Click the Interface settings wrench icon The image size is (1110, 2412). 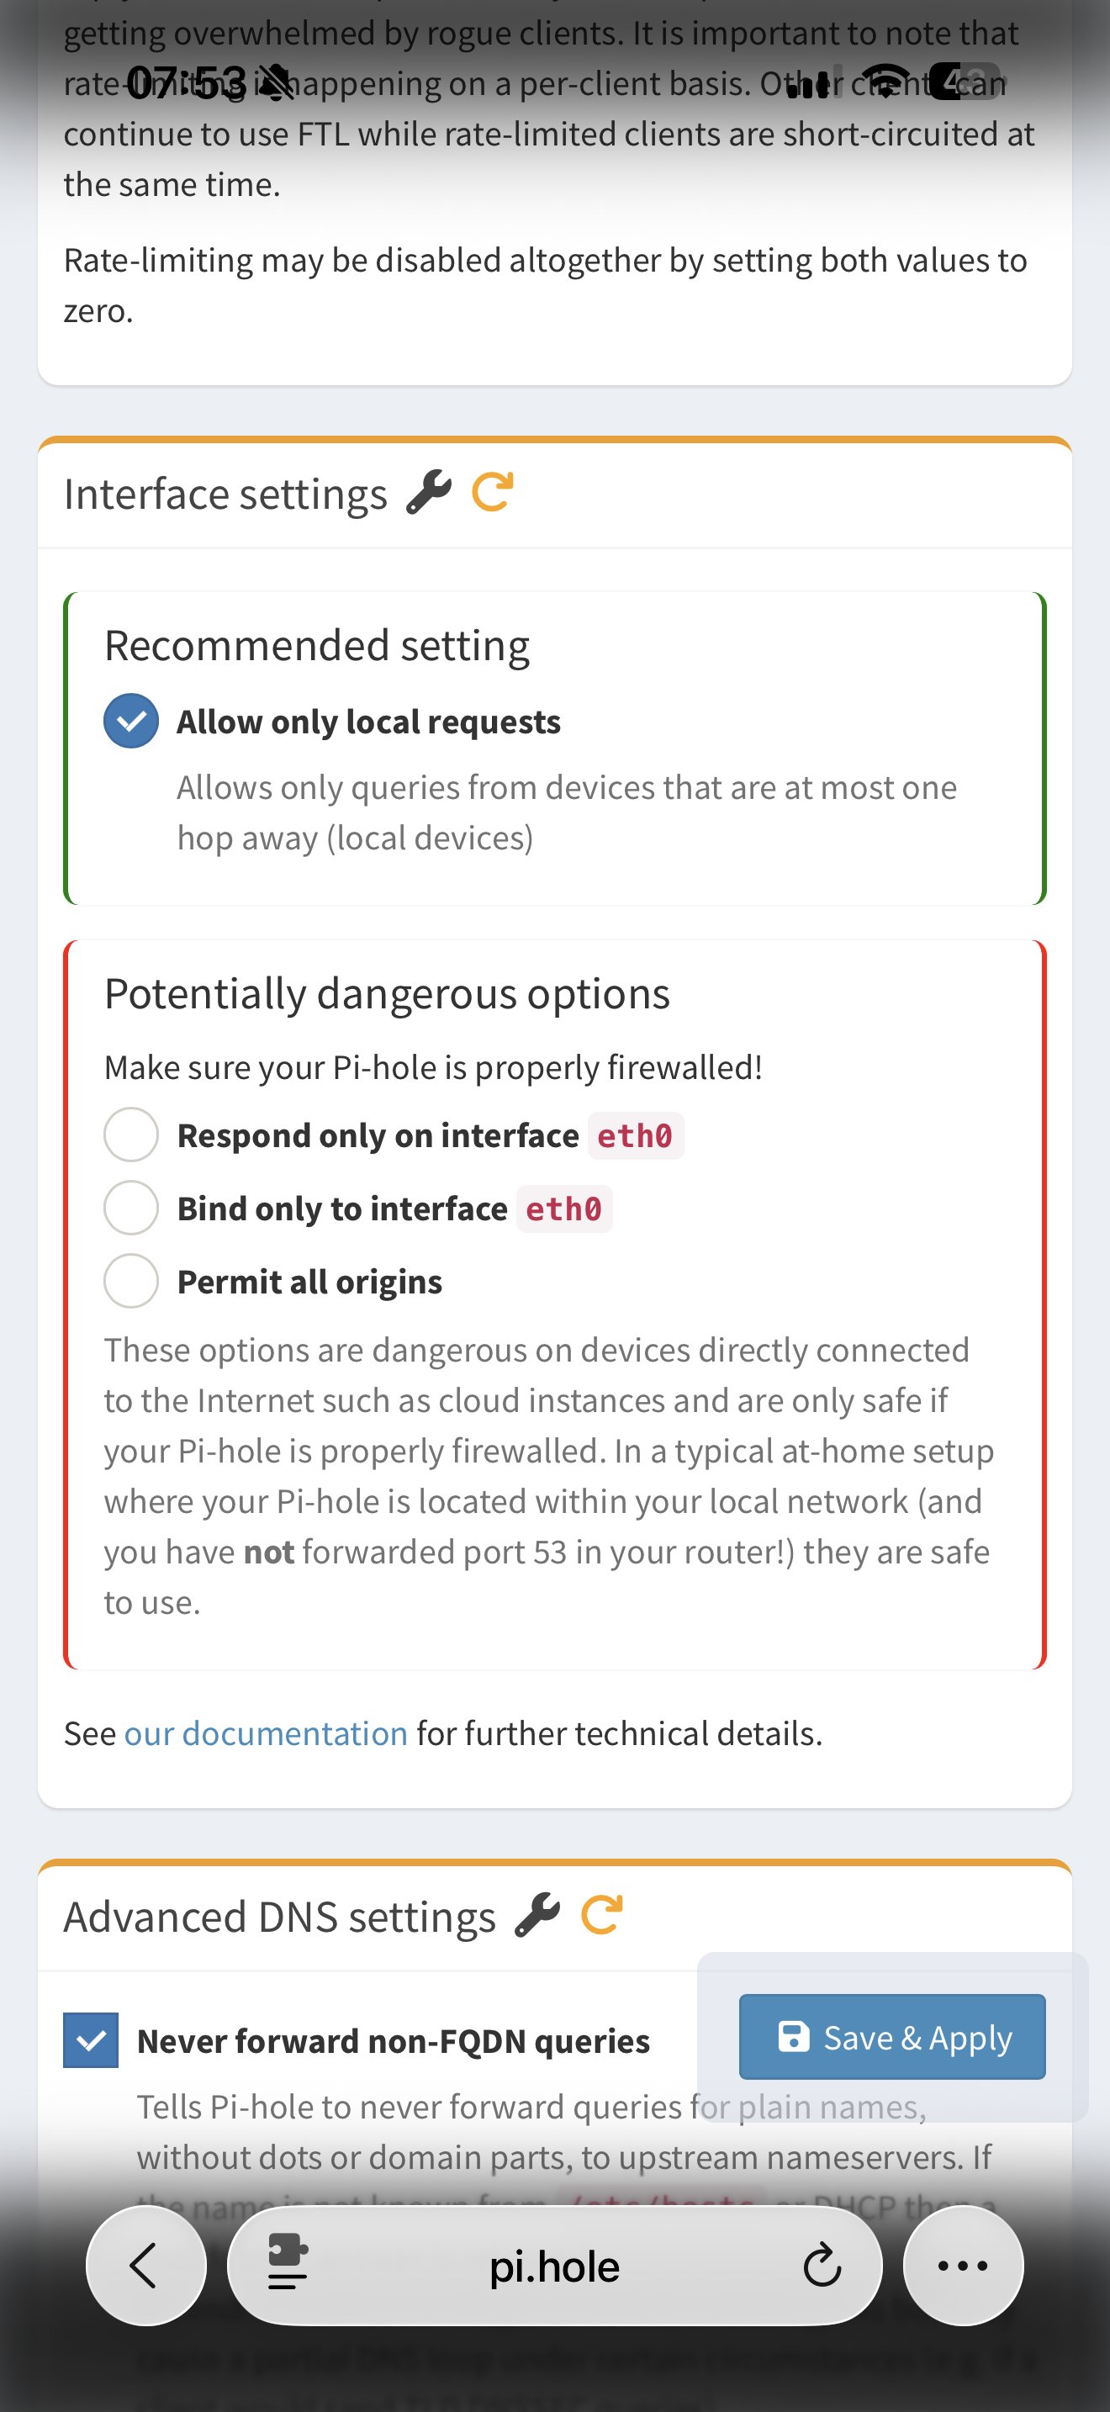tap(429, 493)
